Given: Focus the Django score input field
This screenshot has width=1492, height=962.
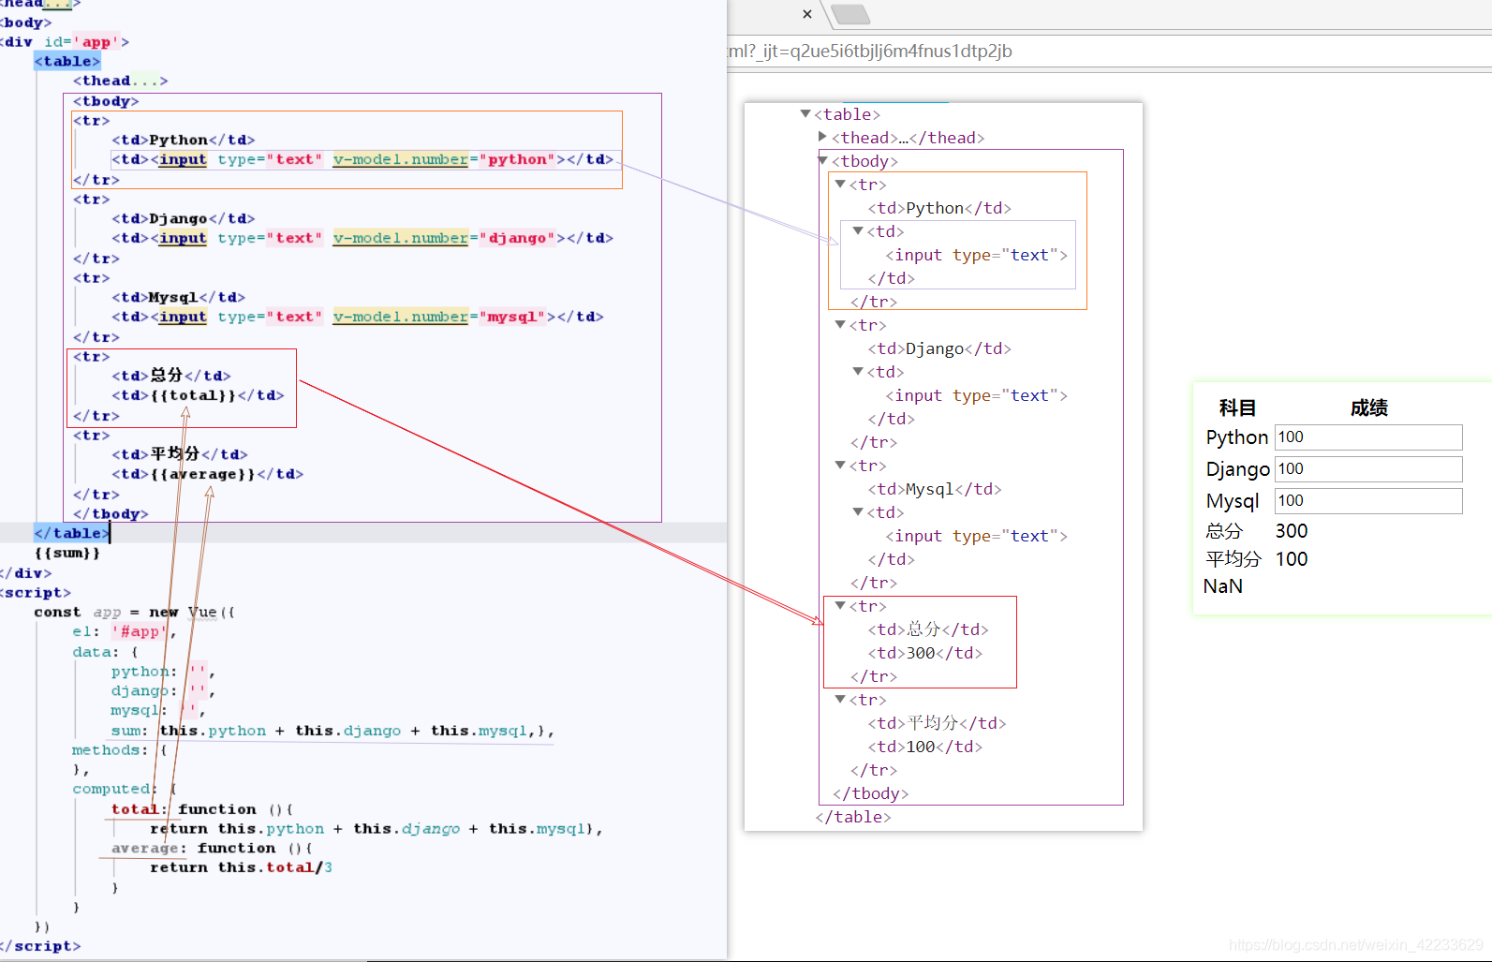Looking at the screenshot, I should point(1367,469).
